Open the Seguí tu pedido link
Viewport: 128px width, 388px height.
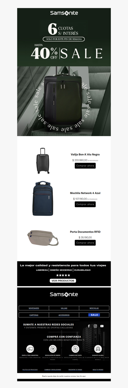(98, 370)
